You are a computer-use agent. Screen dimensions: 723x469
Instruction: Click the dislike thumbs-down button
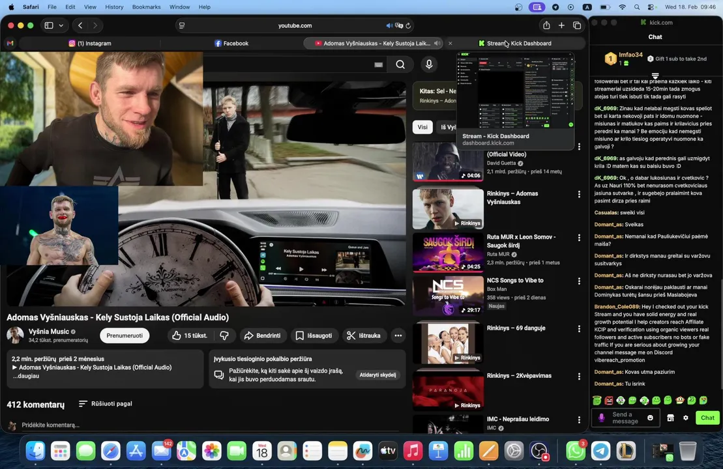coord(224,335)
